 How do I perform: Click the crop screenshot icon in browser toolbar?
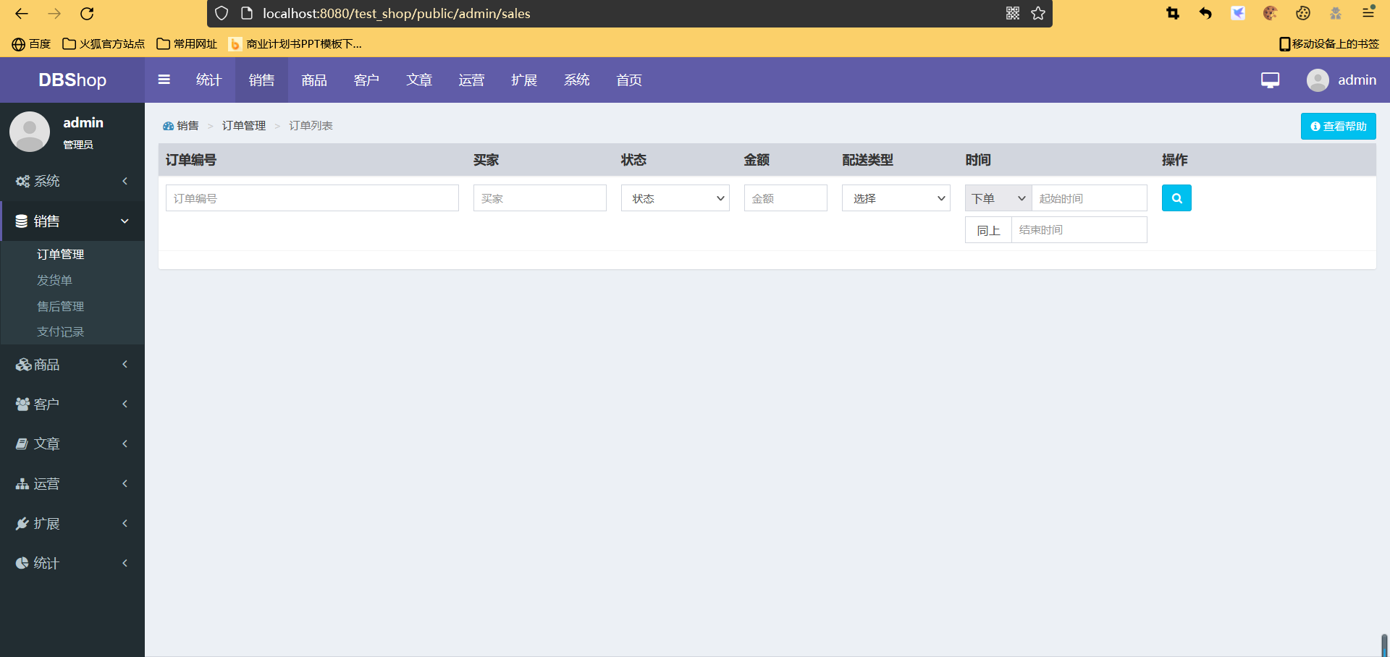(x=1173, y=13)
